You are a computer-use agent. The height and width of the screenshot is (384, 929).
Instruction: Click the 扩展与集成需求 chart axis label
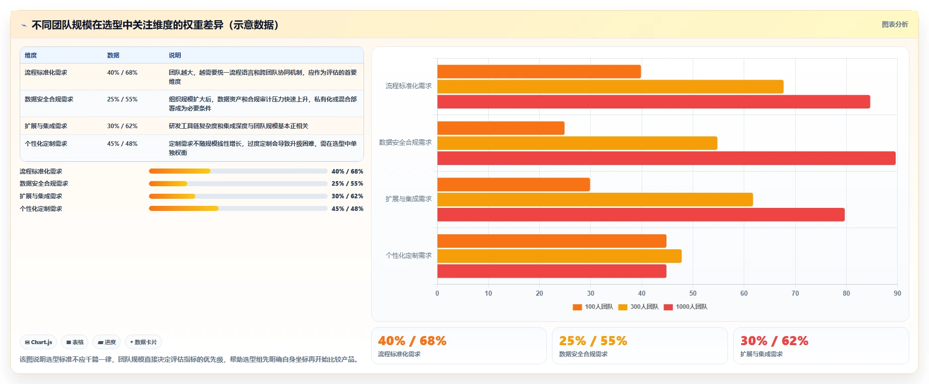[x=408, y=199]
